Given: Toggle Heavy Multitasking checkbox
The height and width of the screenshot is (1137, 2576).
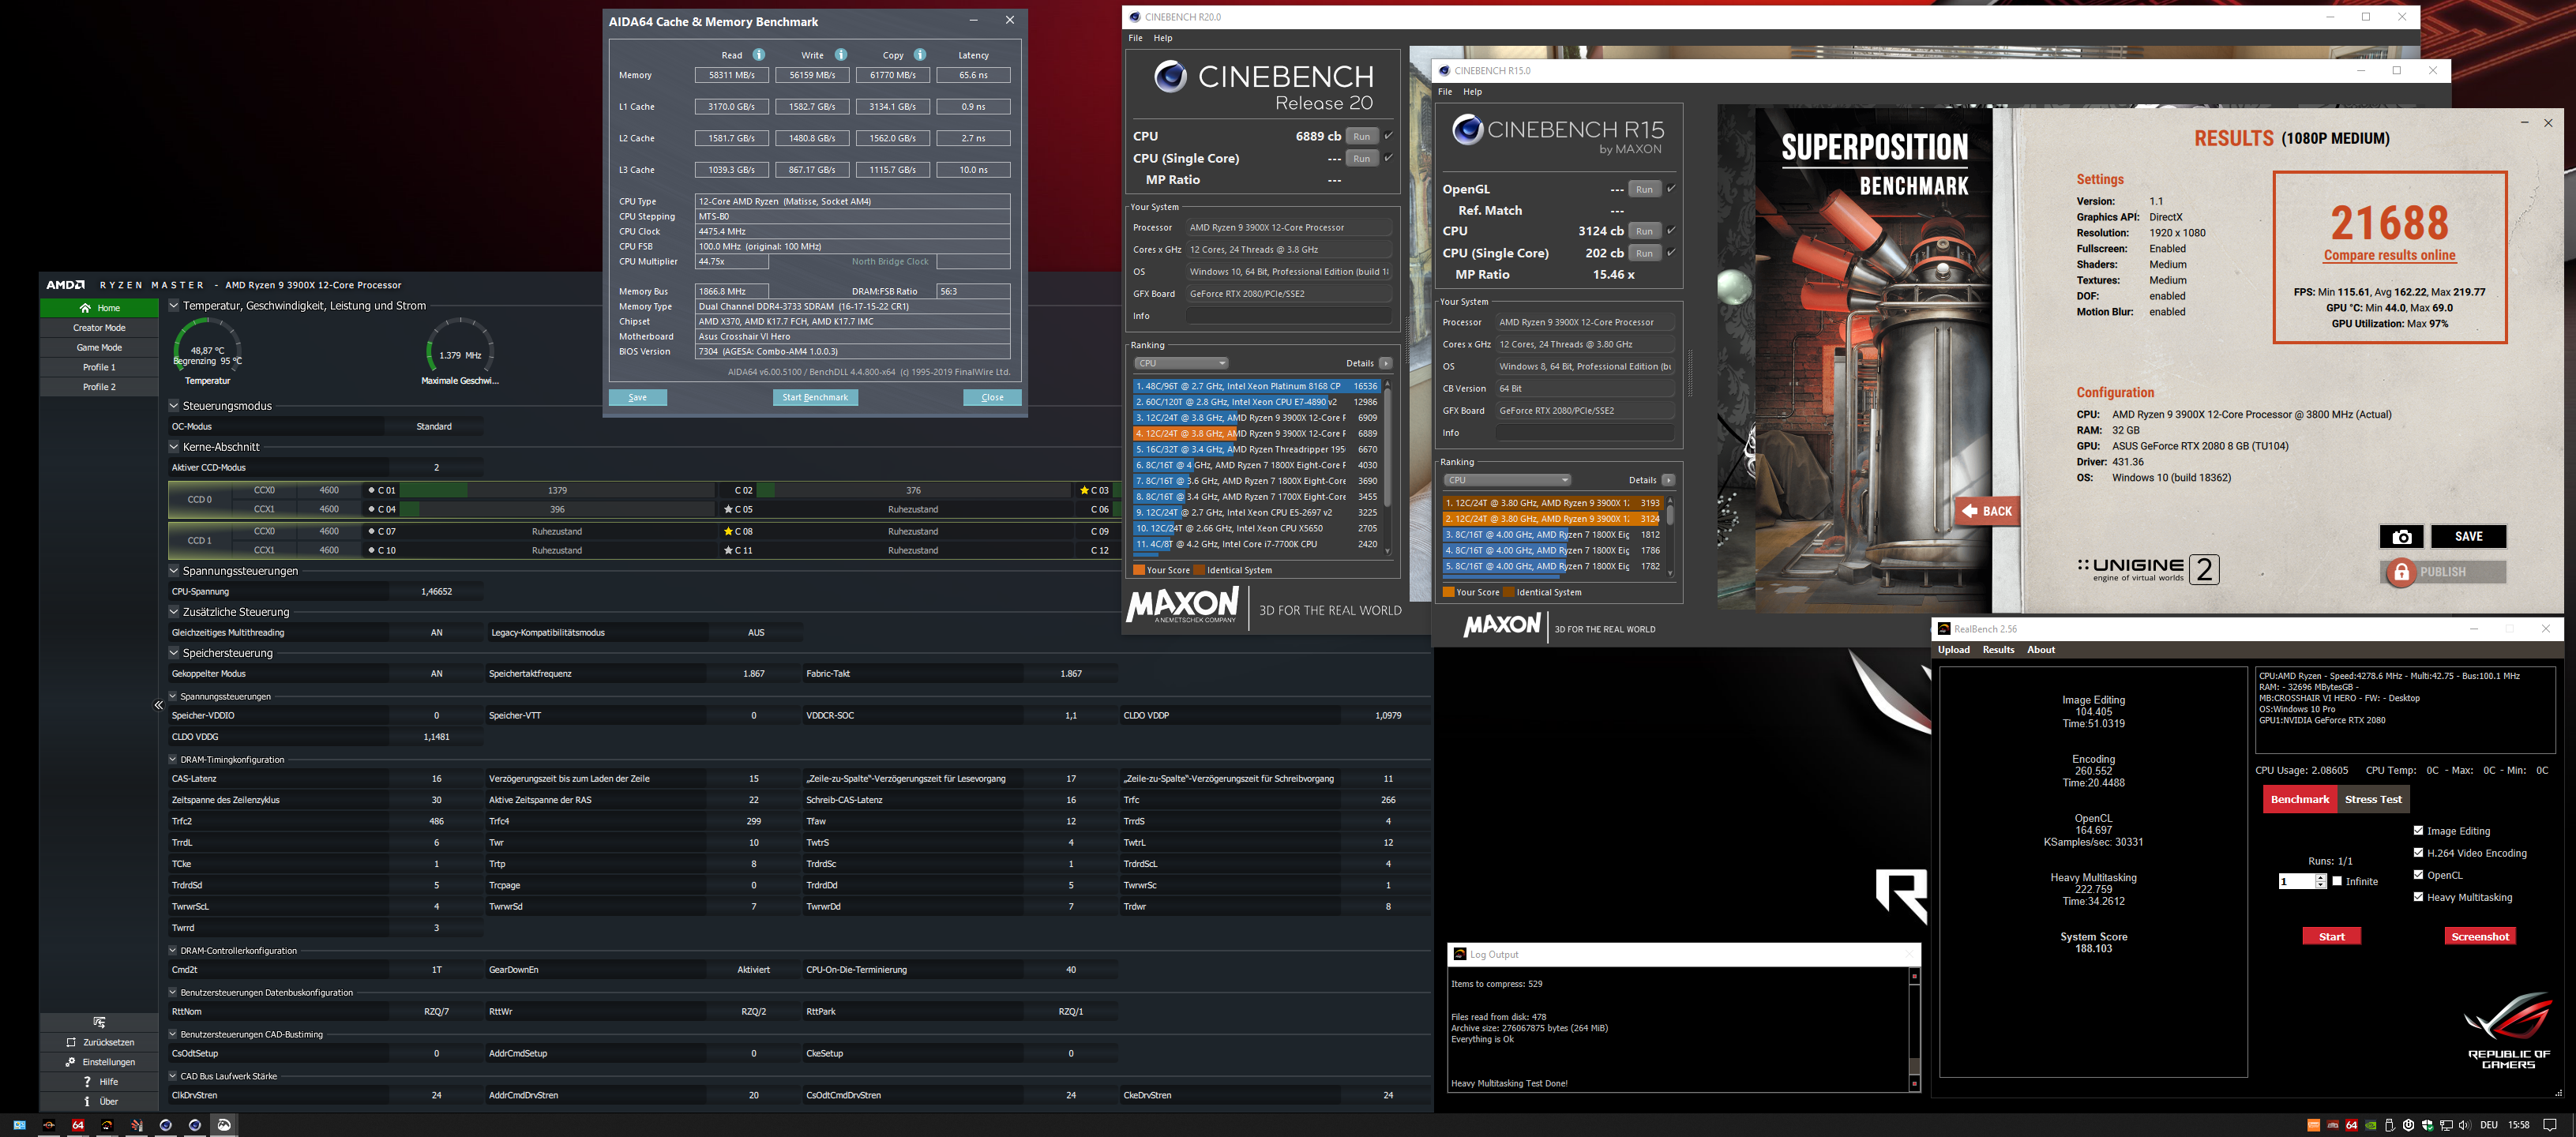Looking at the screenshot, I should (x=2418, y=897).
